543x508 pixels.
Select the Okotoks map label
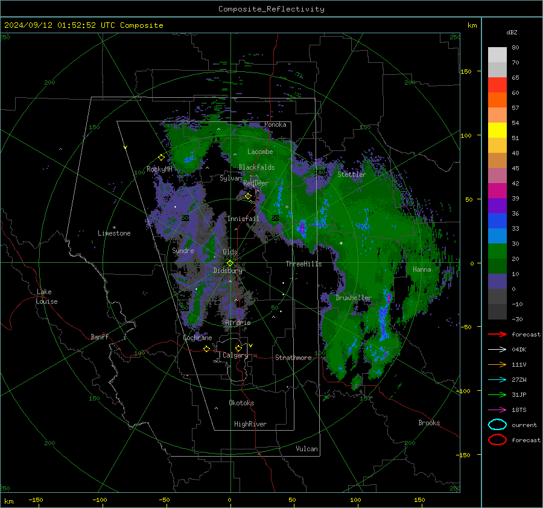pyautogui.click(x=241, y=403)
